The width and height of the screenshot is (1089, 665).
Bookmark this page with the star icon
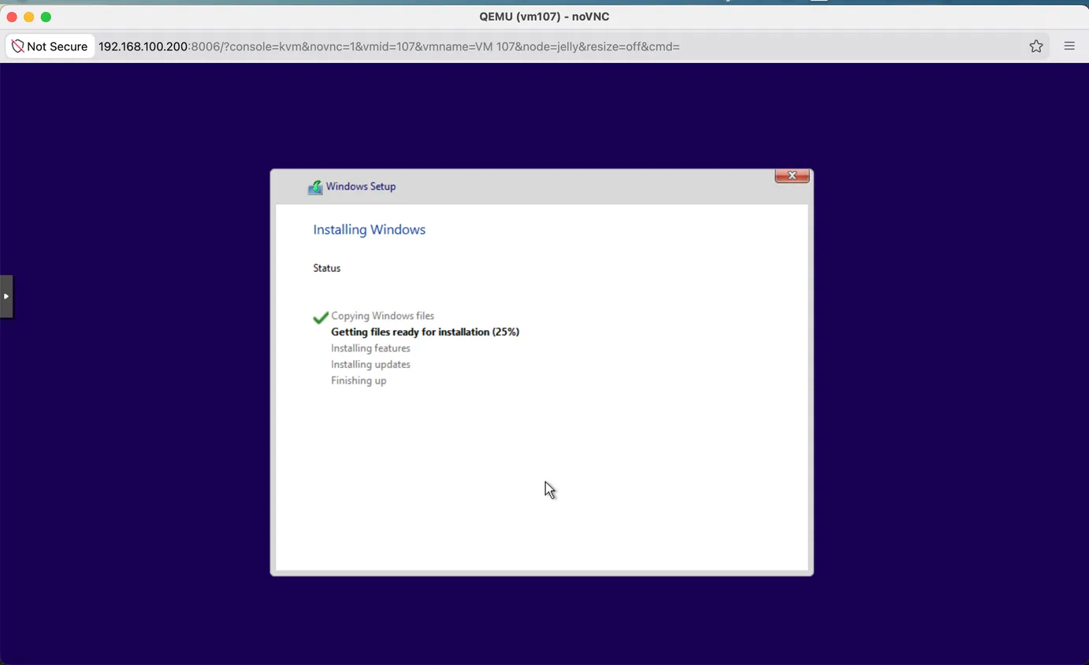pyautogui.click(x=1036, y=46)
